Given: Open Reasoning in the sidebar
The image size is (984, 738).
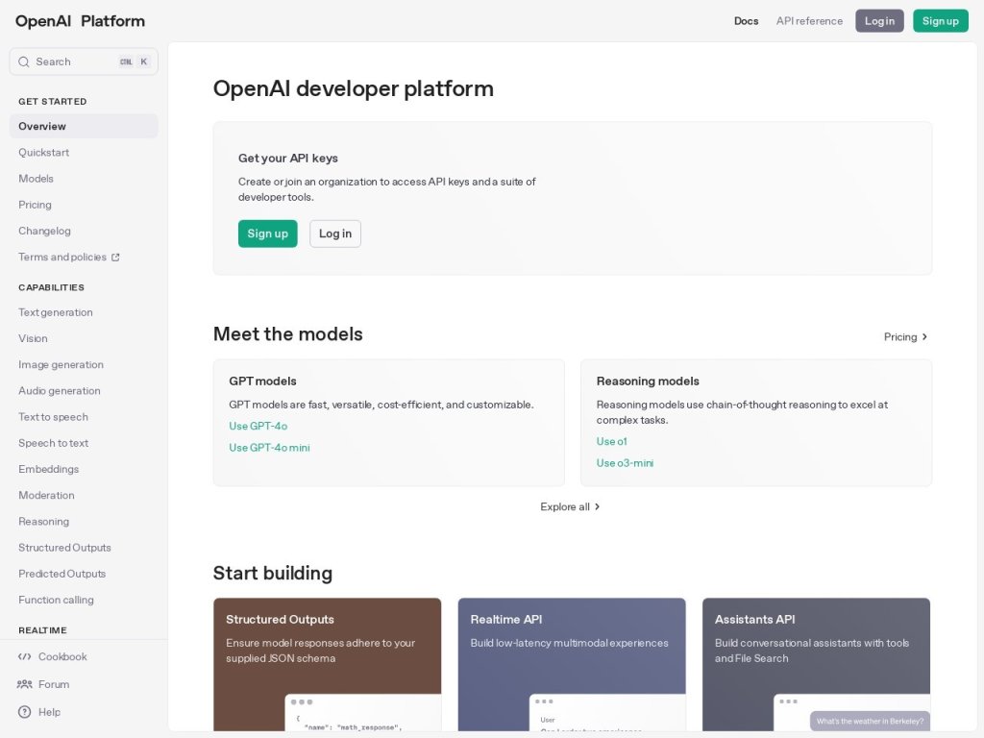Looking at the screenshot, I should pyautogui.click(x=43, y=522).
